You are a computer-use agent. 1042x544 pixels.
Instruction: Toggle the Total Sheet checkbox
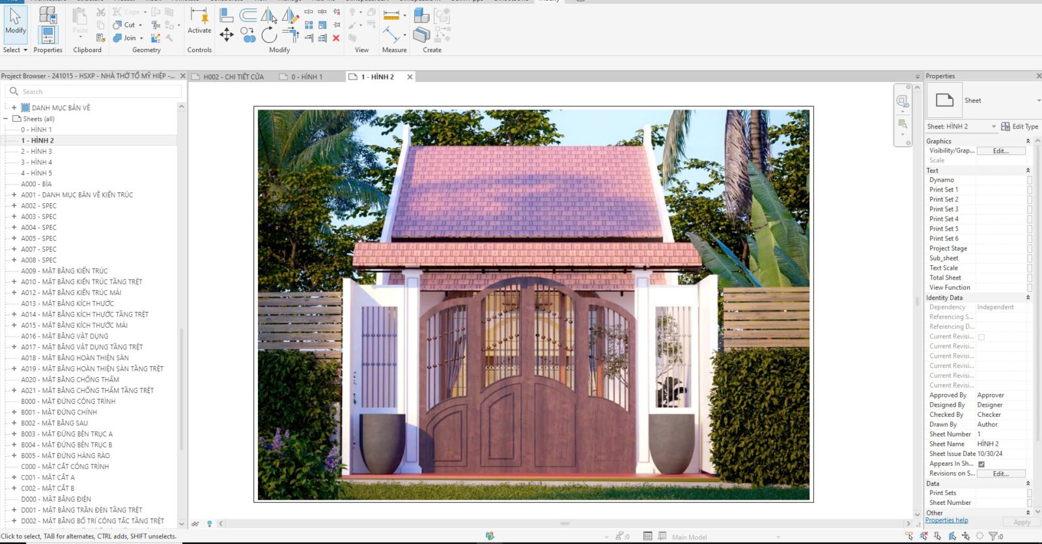pyautogui.click(x=1030, y=278)
